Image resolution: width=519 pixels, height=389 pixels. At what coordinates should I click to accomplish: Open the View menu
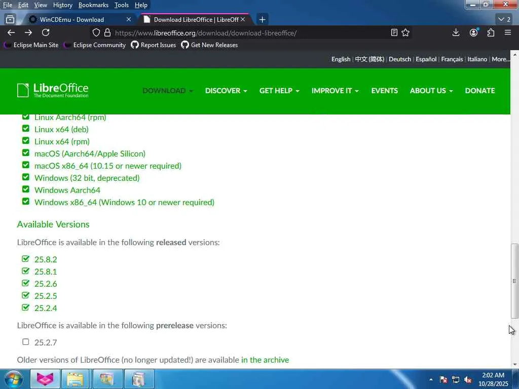pos(41,5)
